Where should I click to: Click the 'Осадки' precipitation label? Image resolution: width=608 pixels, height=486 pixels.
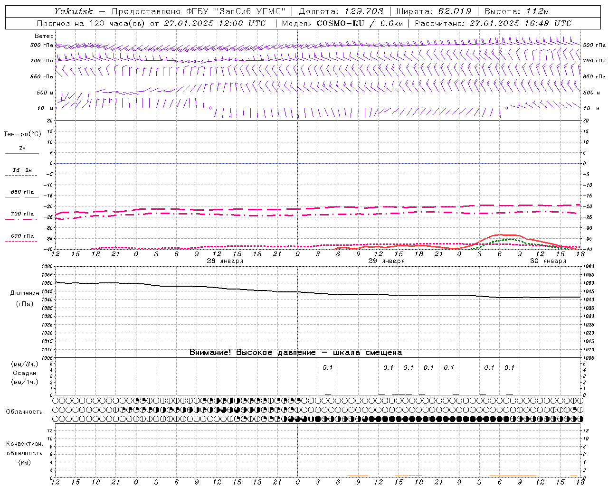pyautogui.click(x=25, y=373)
